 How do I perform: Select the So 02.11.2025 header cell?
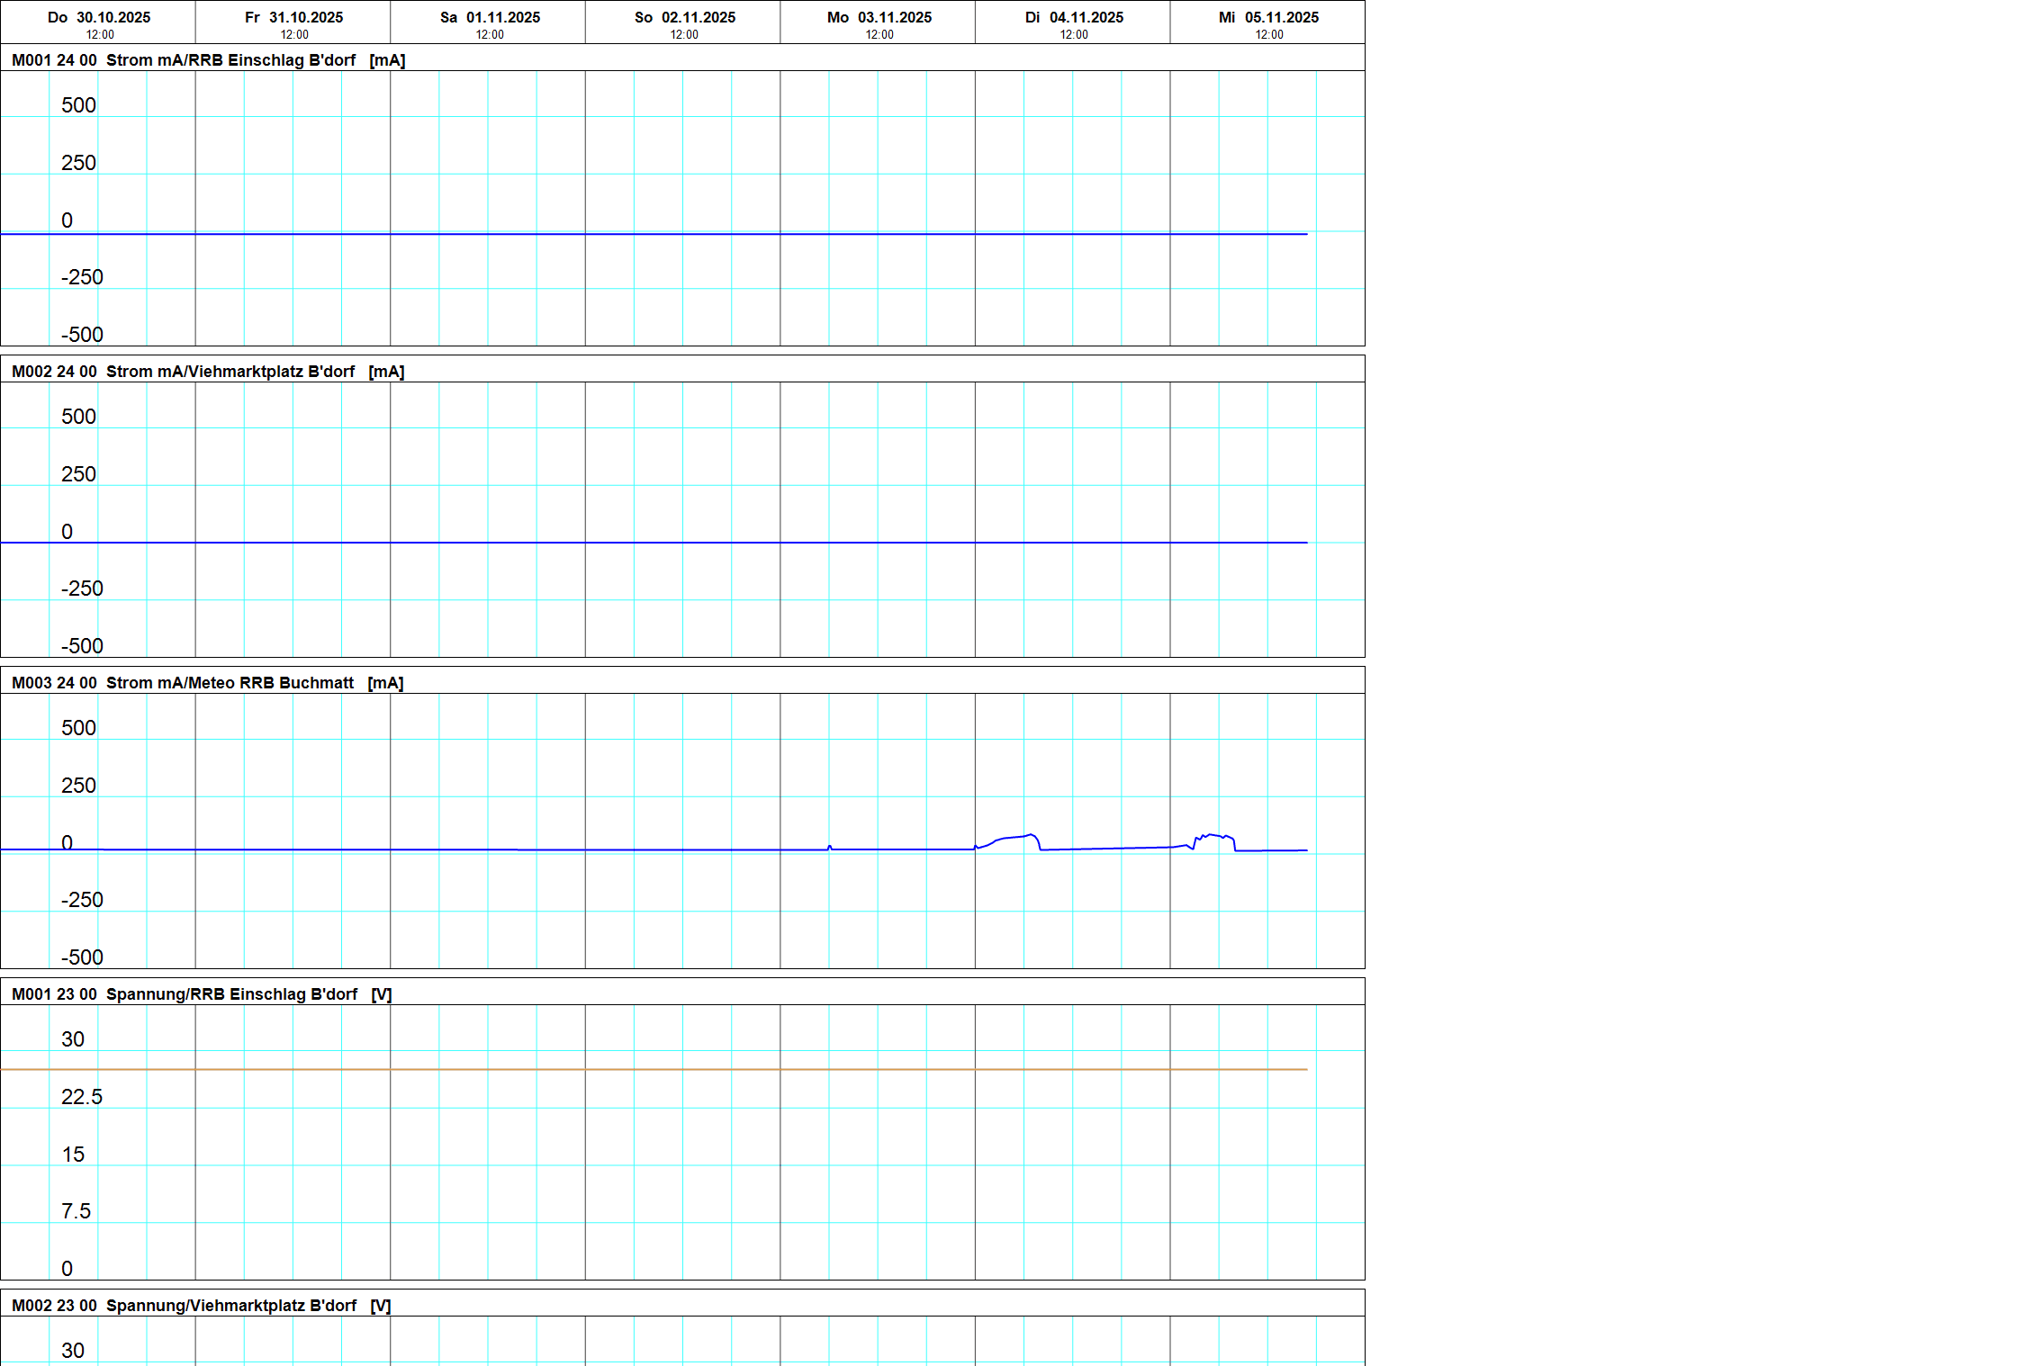click(684, 18)
